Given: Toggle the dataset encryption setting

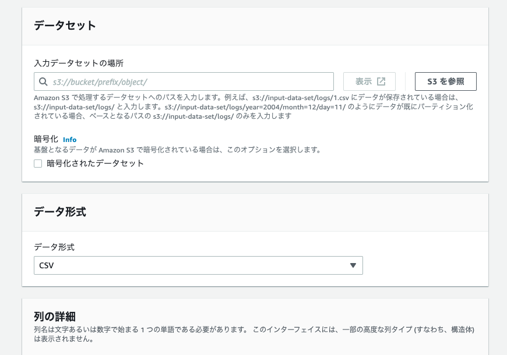Looking at the screenshot, I should tap(37, 164).
